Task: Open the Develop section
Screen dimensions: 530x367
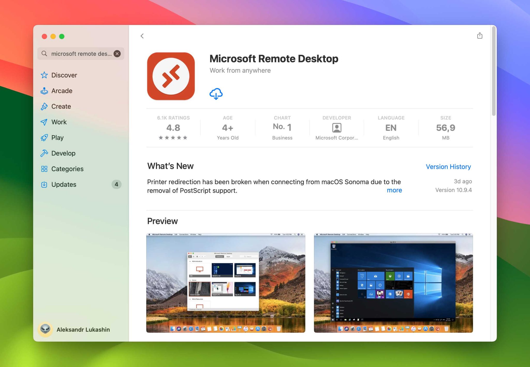Action: 64,153
